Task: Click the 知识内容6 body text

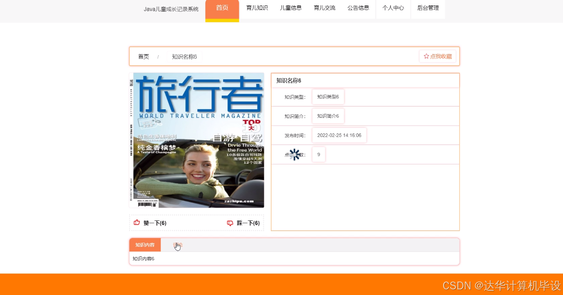Action: [x=144, y=258]
